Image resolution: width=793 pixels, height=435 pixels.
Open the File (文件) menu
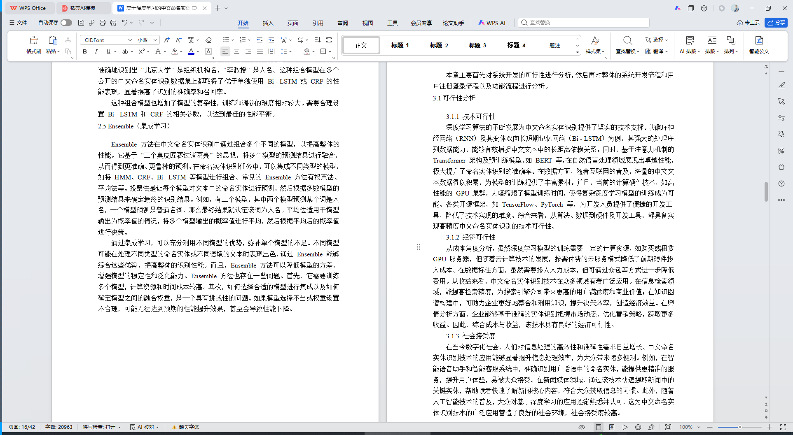[x=18, y=23]
